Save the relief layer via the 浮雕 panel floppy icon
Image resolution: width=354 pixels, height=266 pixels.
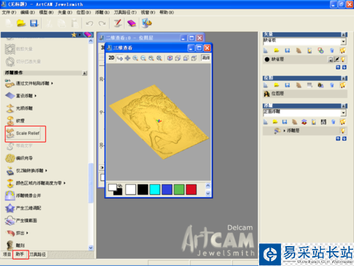point(285,122)
